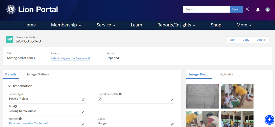Expand the Service dropdown menu

pyautogui.click(x=106, y=25)
